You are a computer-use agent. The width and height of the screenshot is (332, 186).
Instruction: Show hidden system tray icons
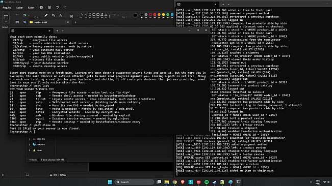click(311, 182)
